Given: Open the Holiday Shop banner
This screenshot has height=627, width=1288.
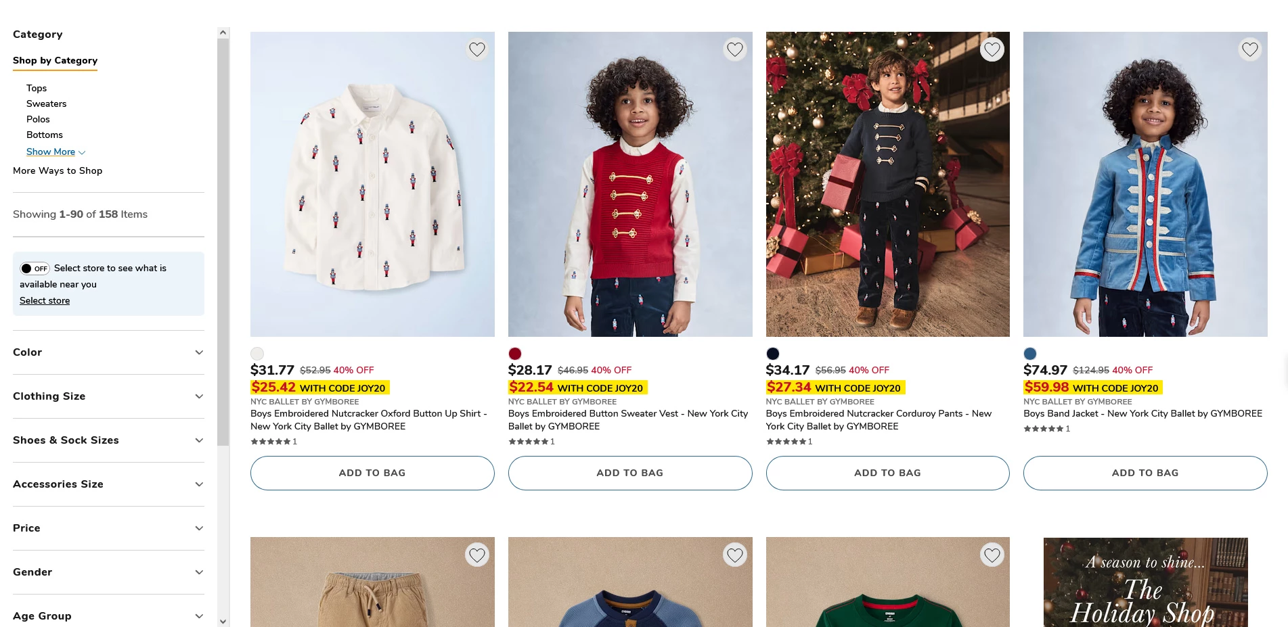Looking at the screenshot, I should [1145, 582].
